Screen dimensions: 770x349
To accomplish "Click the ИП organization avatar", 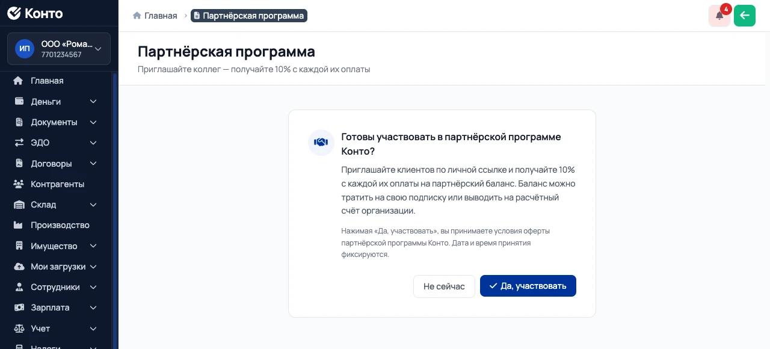I will coord(25,49).
